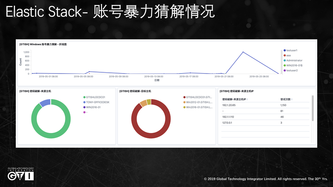
Task: Toggle the aaa legend series
Action: tap(287, 55)
